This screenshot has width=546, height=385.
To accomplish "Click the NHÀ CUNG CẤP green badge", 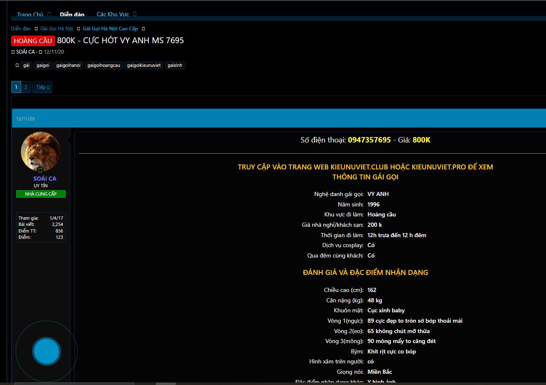I will pos(41,194).
